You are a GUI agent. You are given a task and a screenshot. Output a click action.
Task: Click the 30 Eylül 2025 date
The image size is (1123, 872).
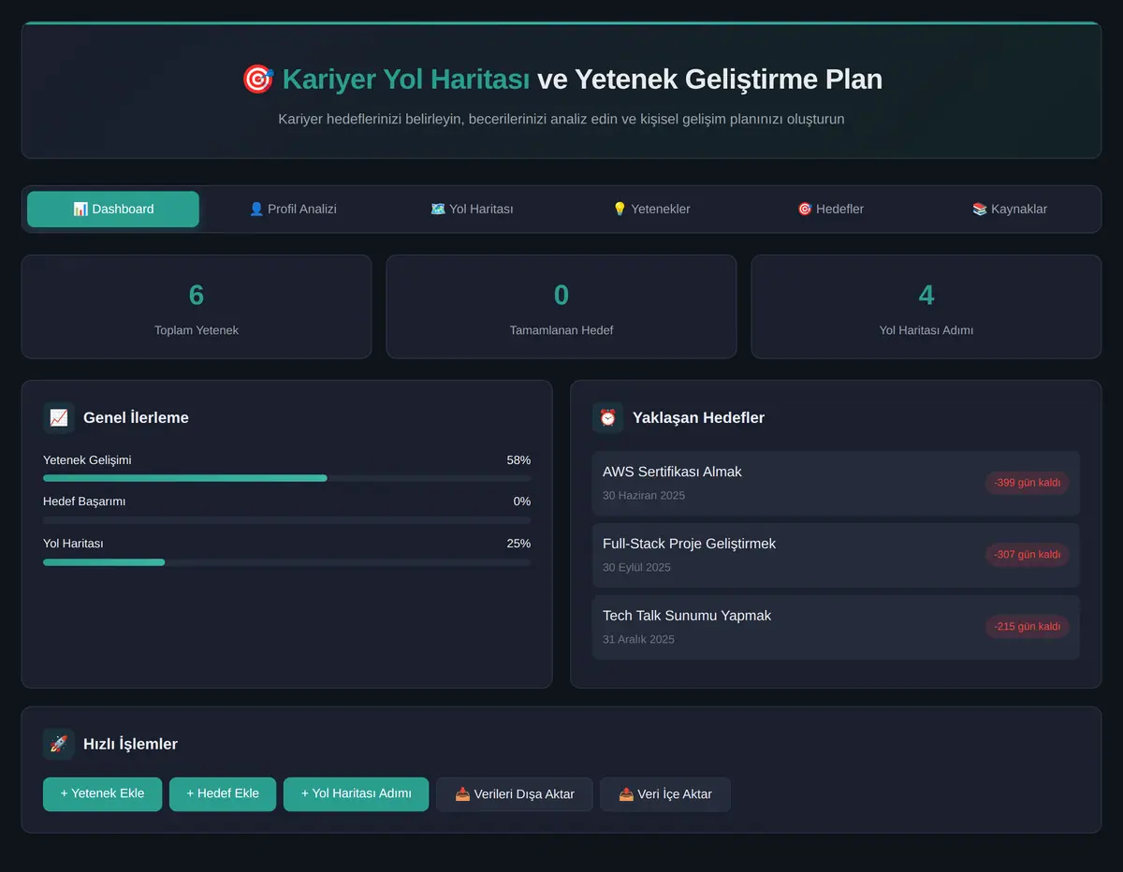coord(636,568)
